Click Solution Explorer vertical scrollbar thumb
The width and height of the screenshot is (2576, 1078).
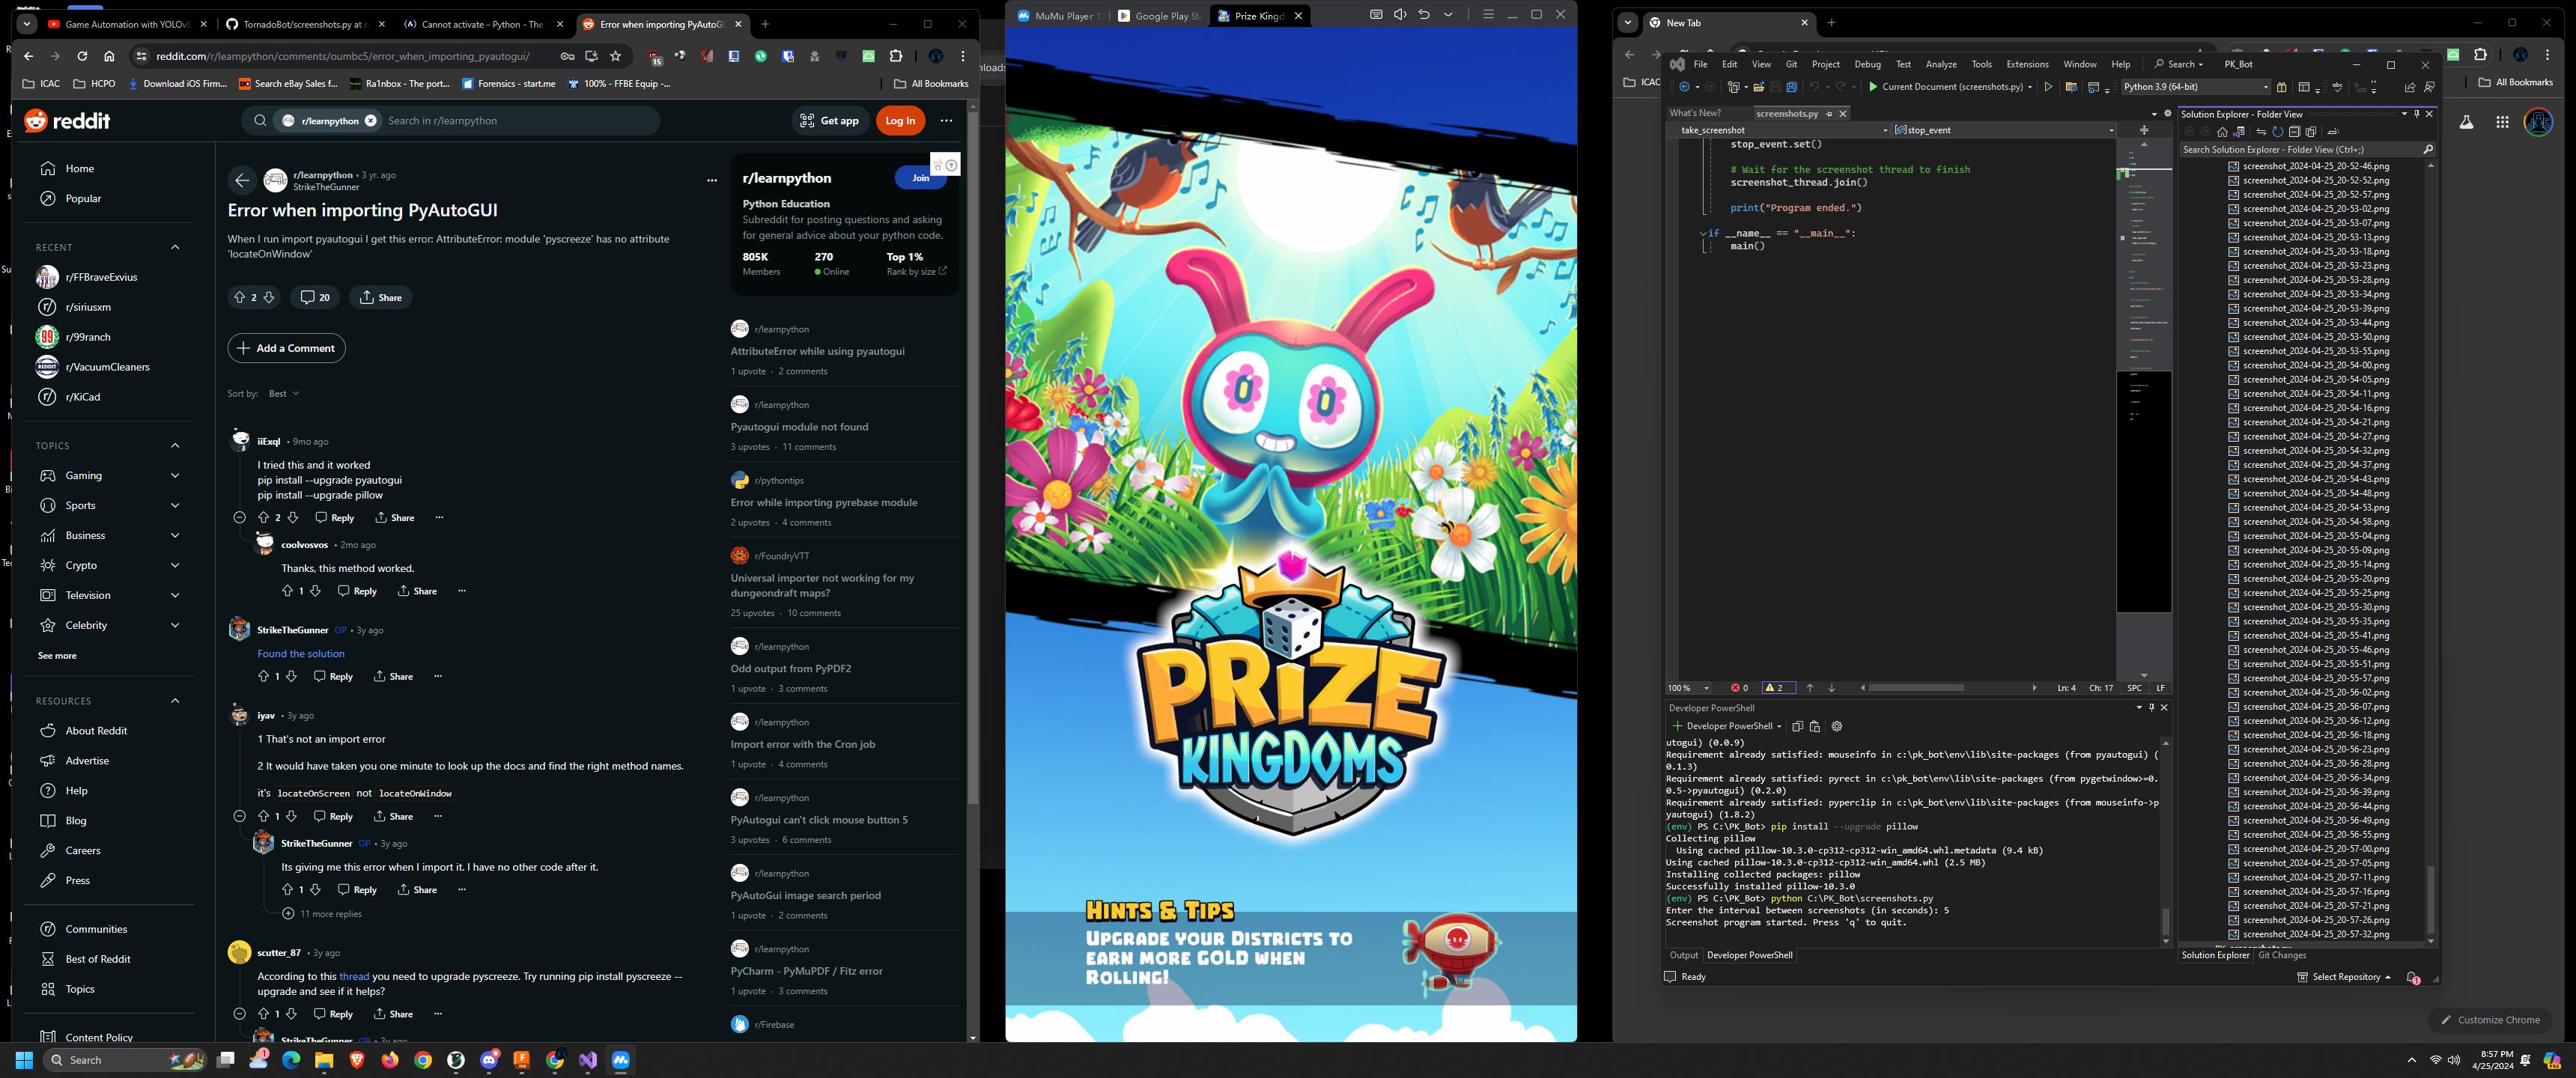(x=2430, y=900)
